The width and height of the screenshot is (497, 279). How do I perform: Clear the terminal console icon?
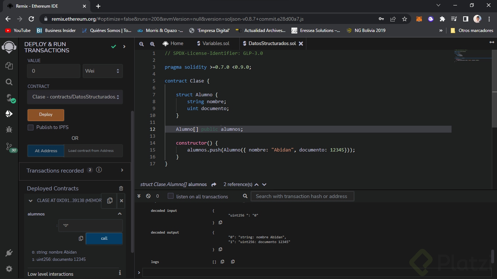148,196
